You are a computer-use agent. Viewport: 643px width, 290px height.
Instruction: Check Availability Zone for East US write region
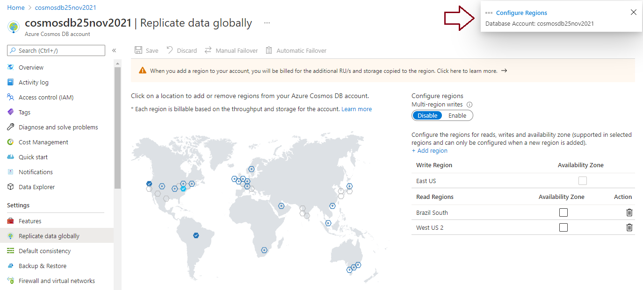[x=582, y=181]
